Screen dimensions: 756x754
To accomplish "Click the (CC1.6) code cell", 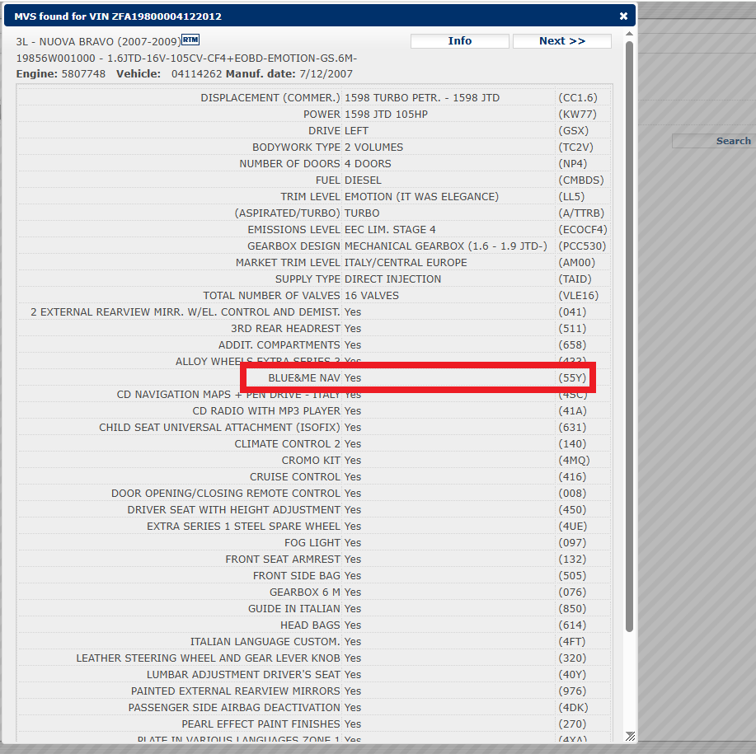I will coord(576,98).
